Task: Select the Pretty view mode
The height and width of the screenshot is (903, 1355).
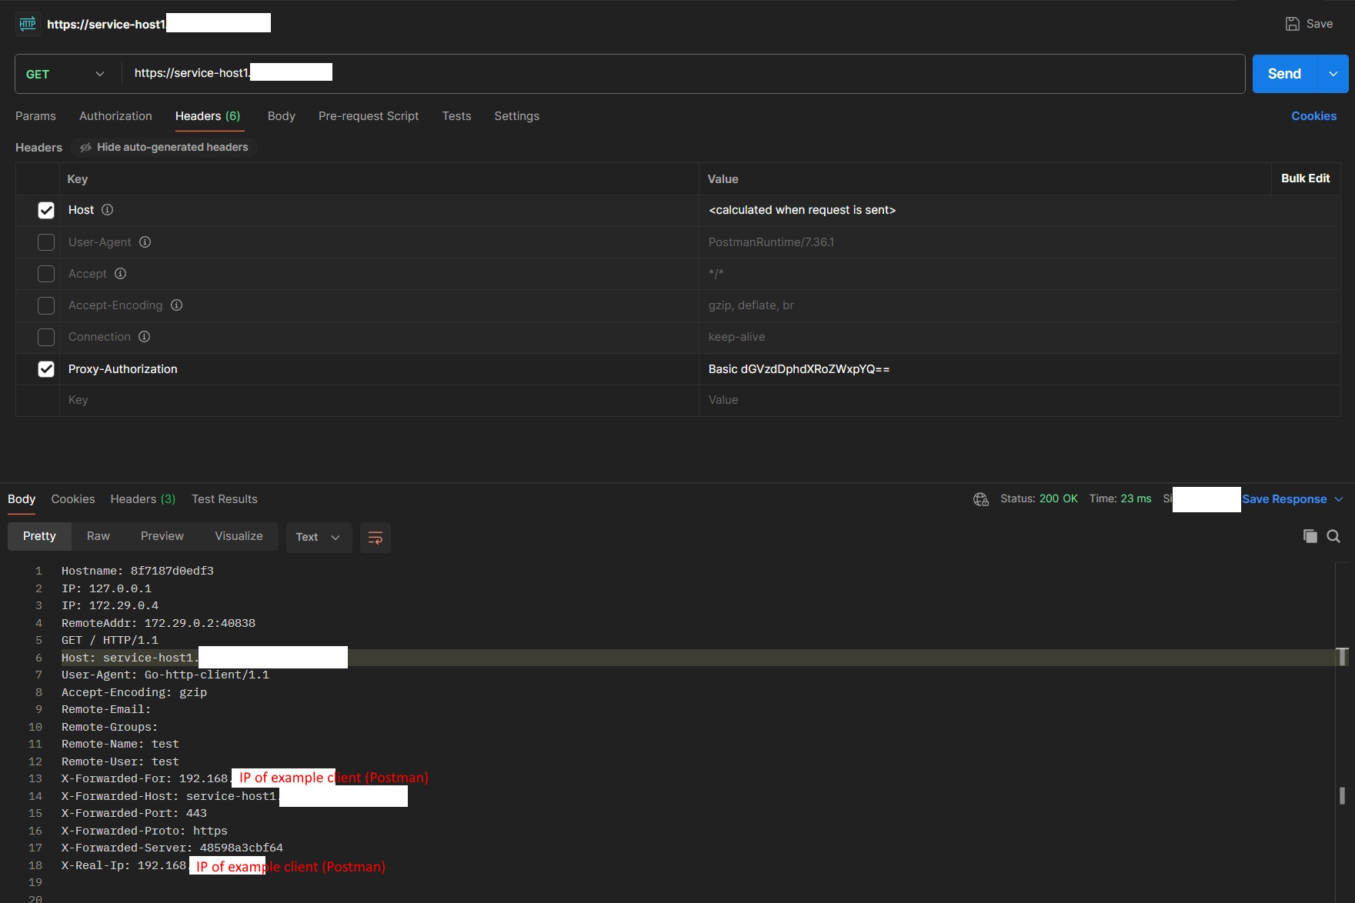Action: (x=39, y=536)
